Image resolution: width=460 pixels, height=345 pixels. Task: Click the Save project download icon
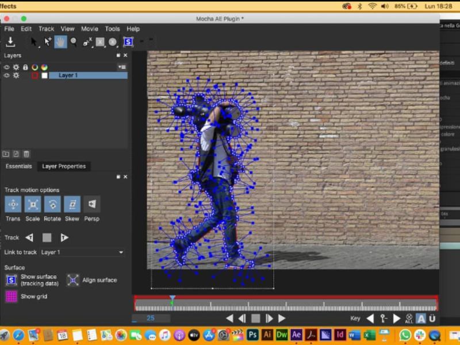(x=10, y=41)
